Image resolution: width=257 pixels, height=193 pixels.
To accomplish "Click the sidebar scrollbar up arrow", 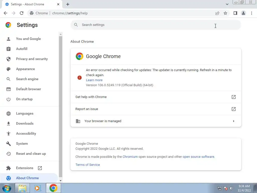I will (x=61, y=34).
